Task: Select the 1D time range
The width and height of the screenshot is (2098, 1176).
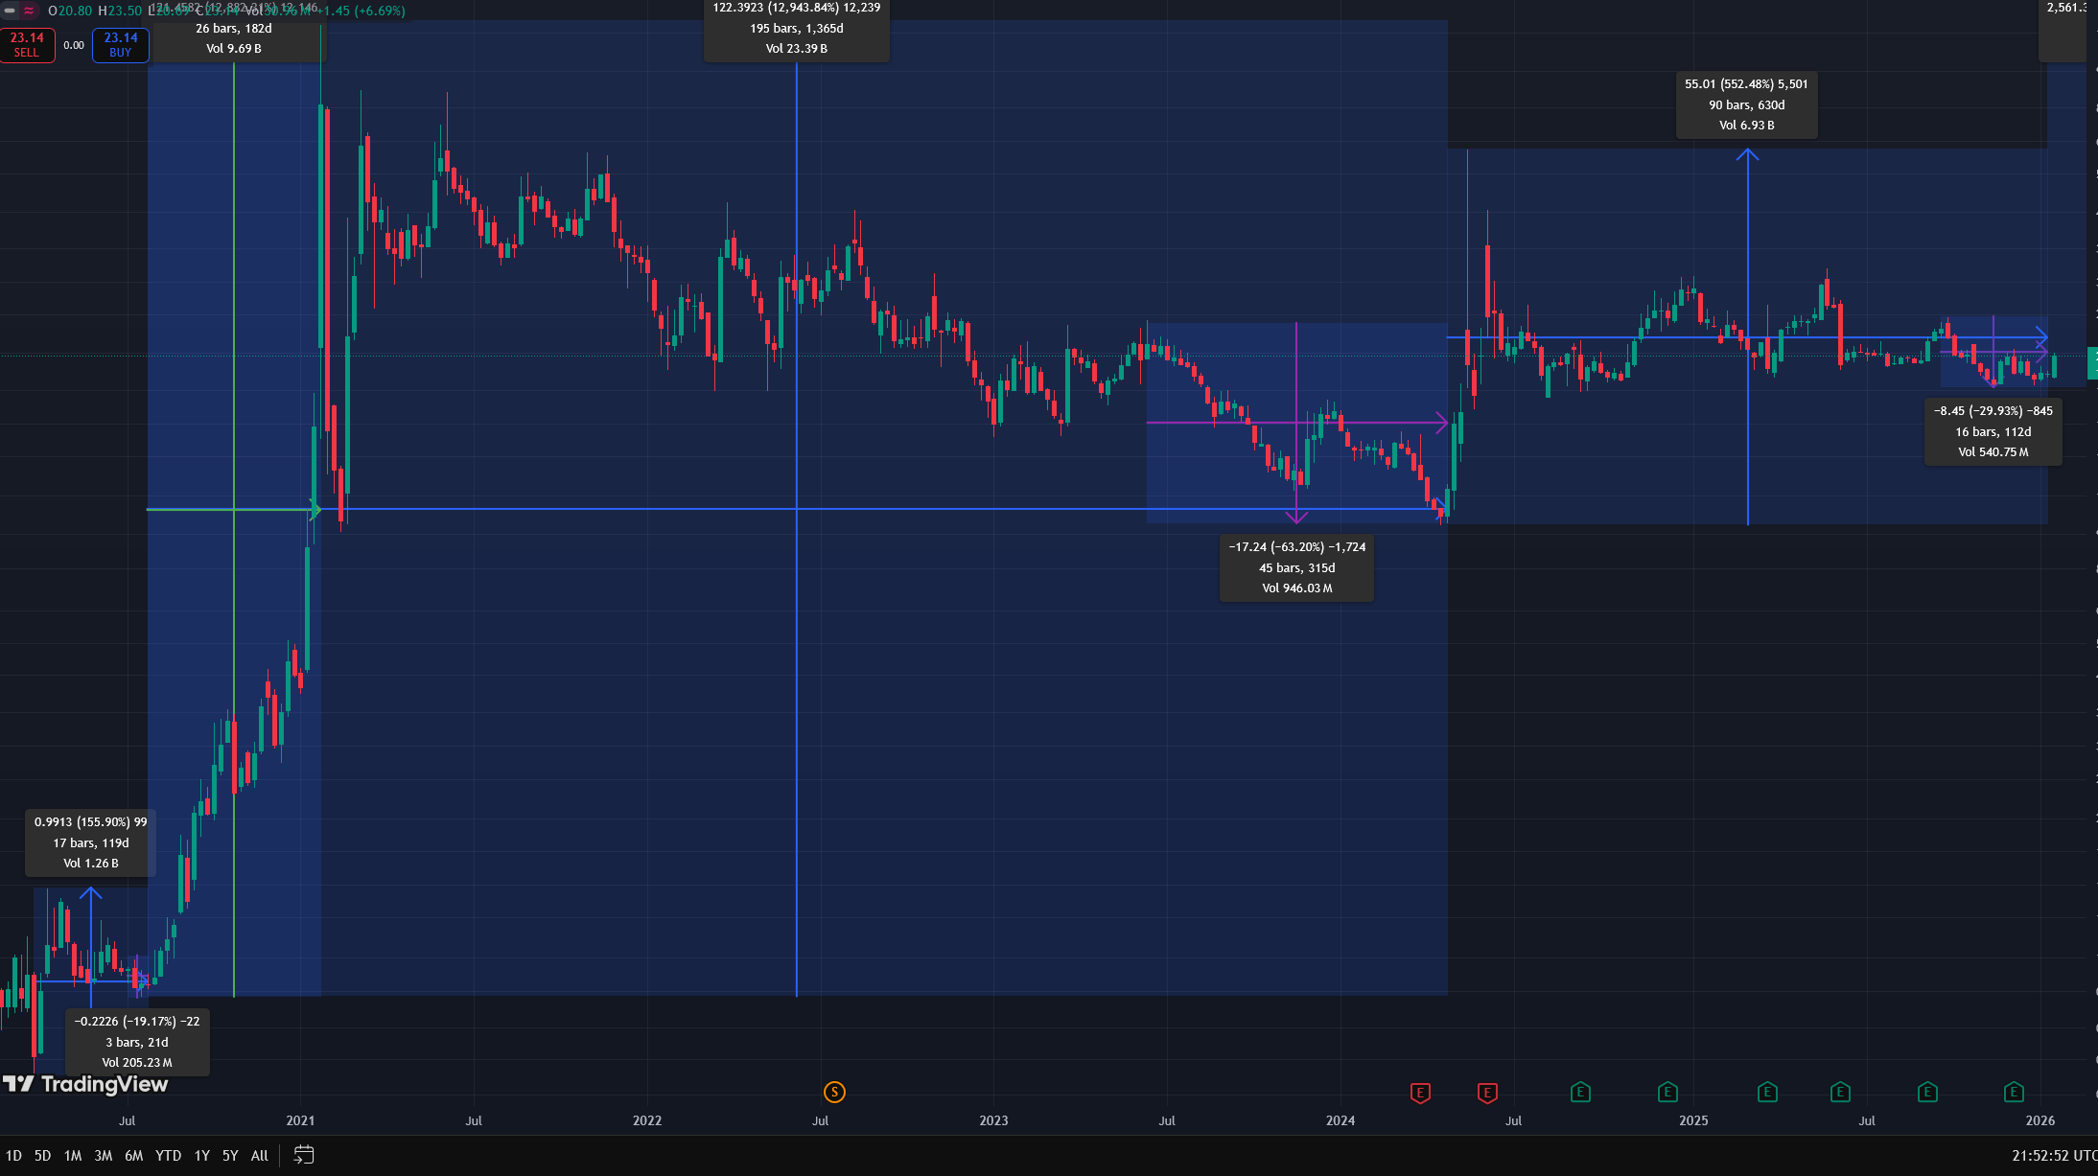Action: pyautogui.click(x=13, y=1156)
